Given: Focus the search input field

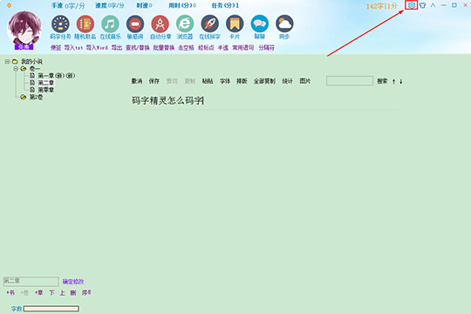Looking at the screenshot, I should (350, 81).
